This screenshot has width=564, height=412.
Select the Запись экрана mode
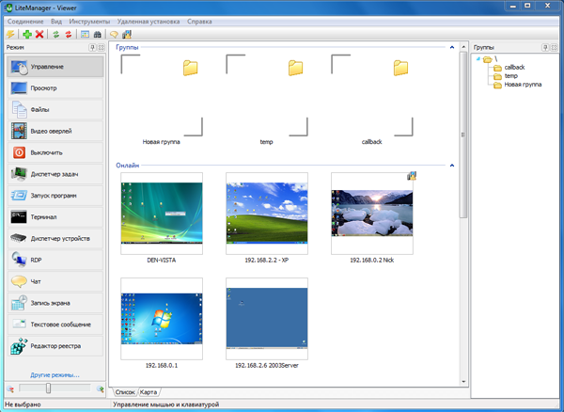point(55,303)
